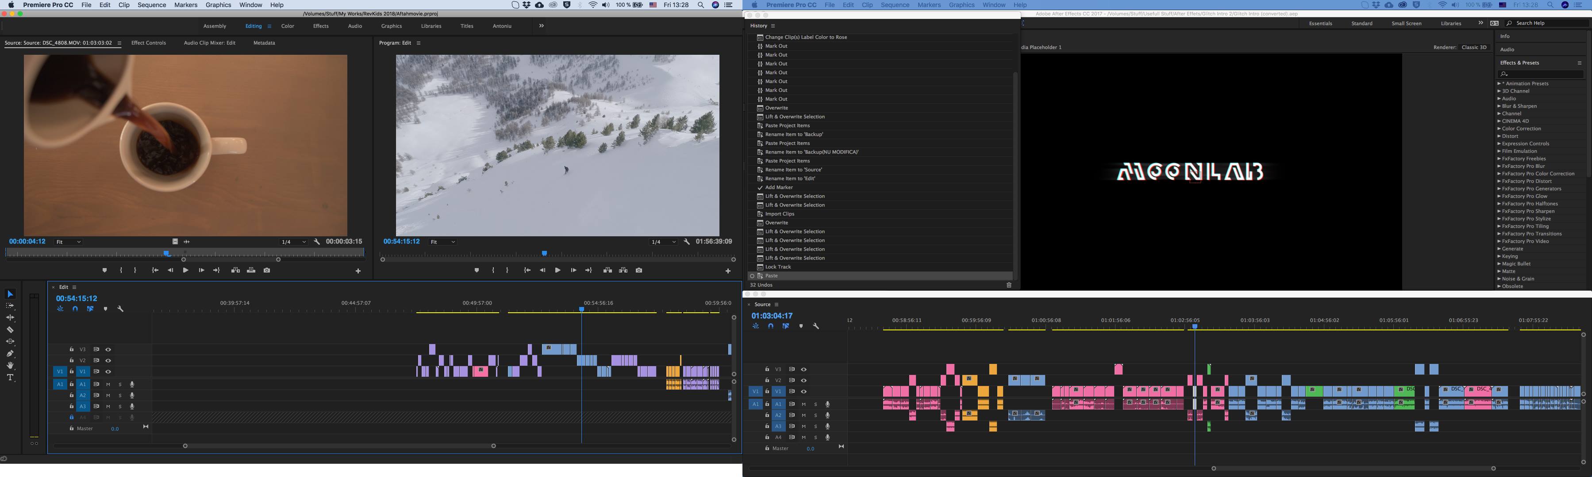
Task: Select the Type tool in the tools panel
Action: pos(10,378)
